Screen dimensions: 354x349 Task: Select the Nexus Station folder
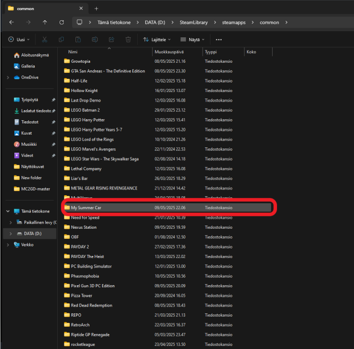(167, 227)
